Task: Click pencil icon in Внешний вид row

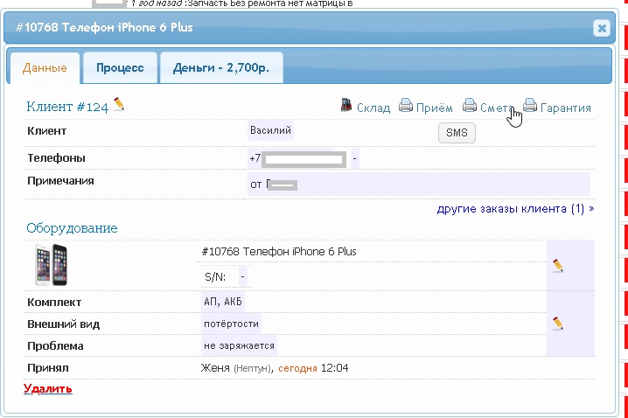Action: pos(558,324)
